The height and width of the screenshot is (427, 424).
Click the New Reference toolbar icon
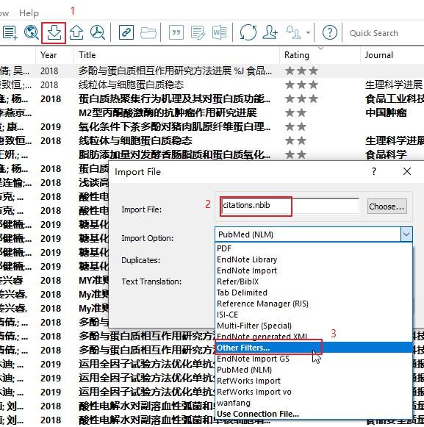click(x=10, y=33)
